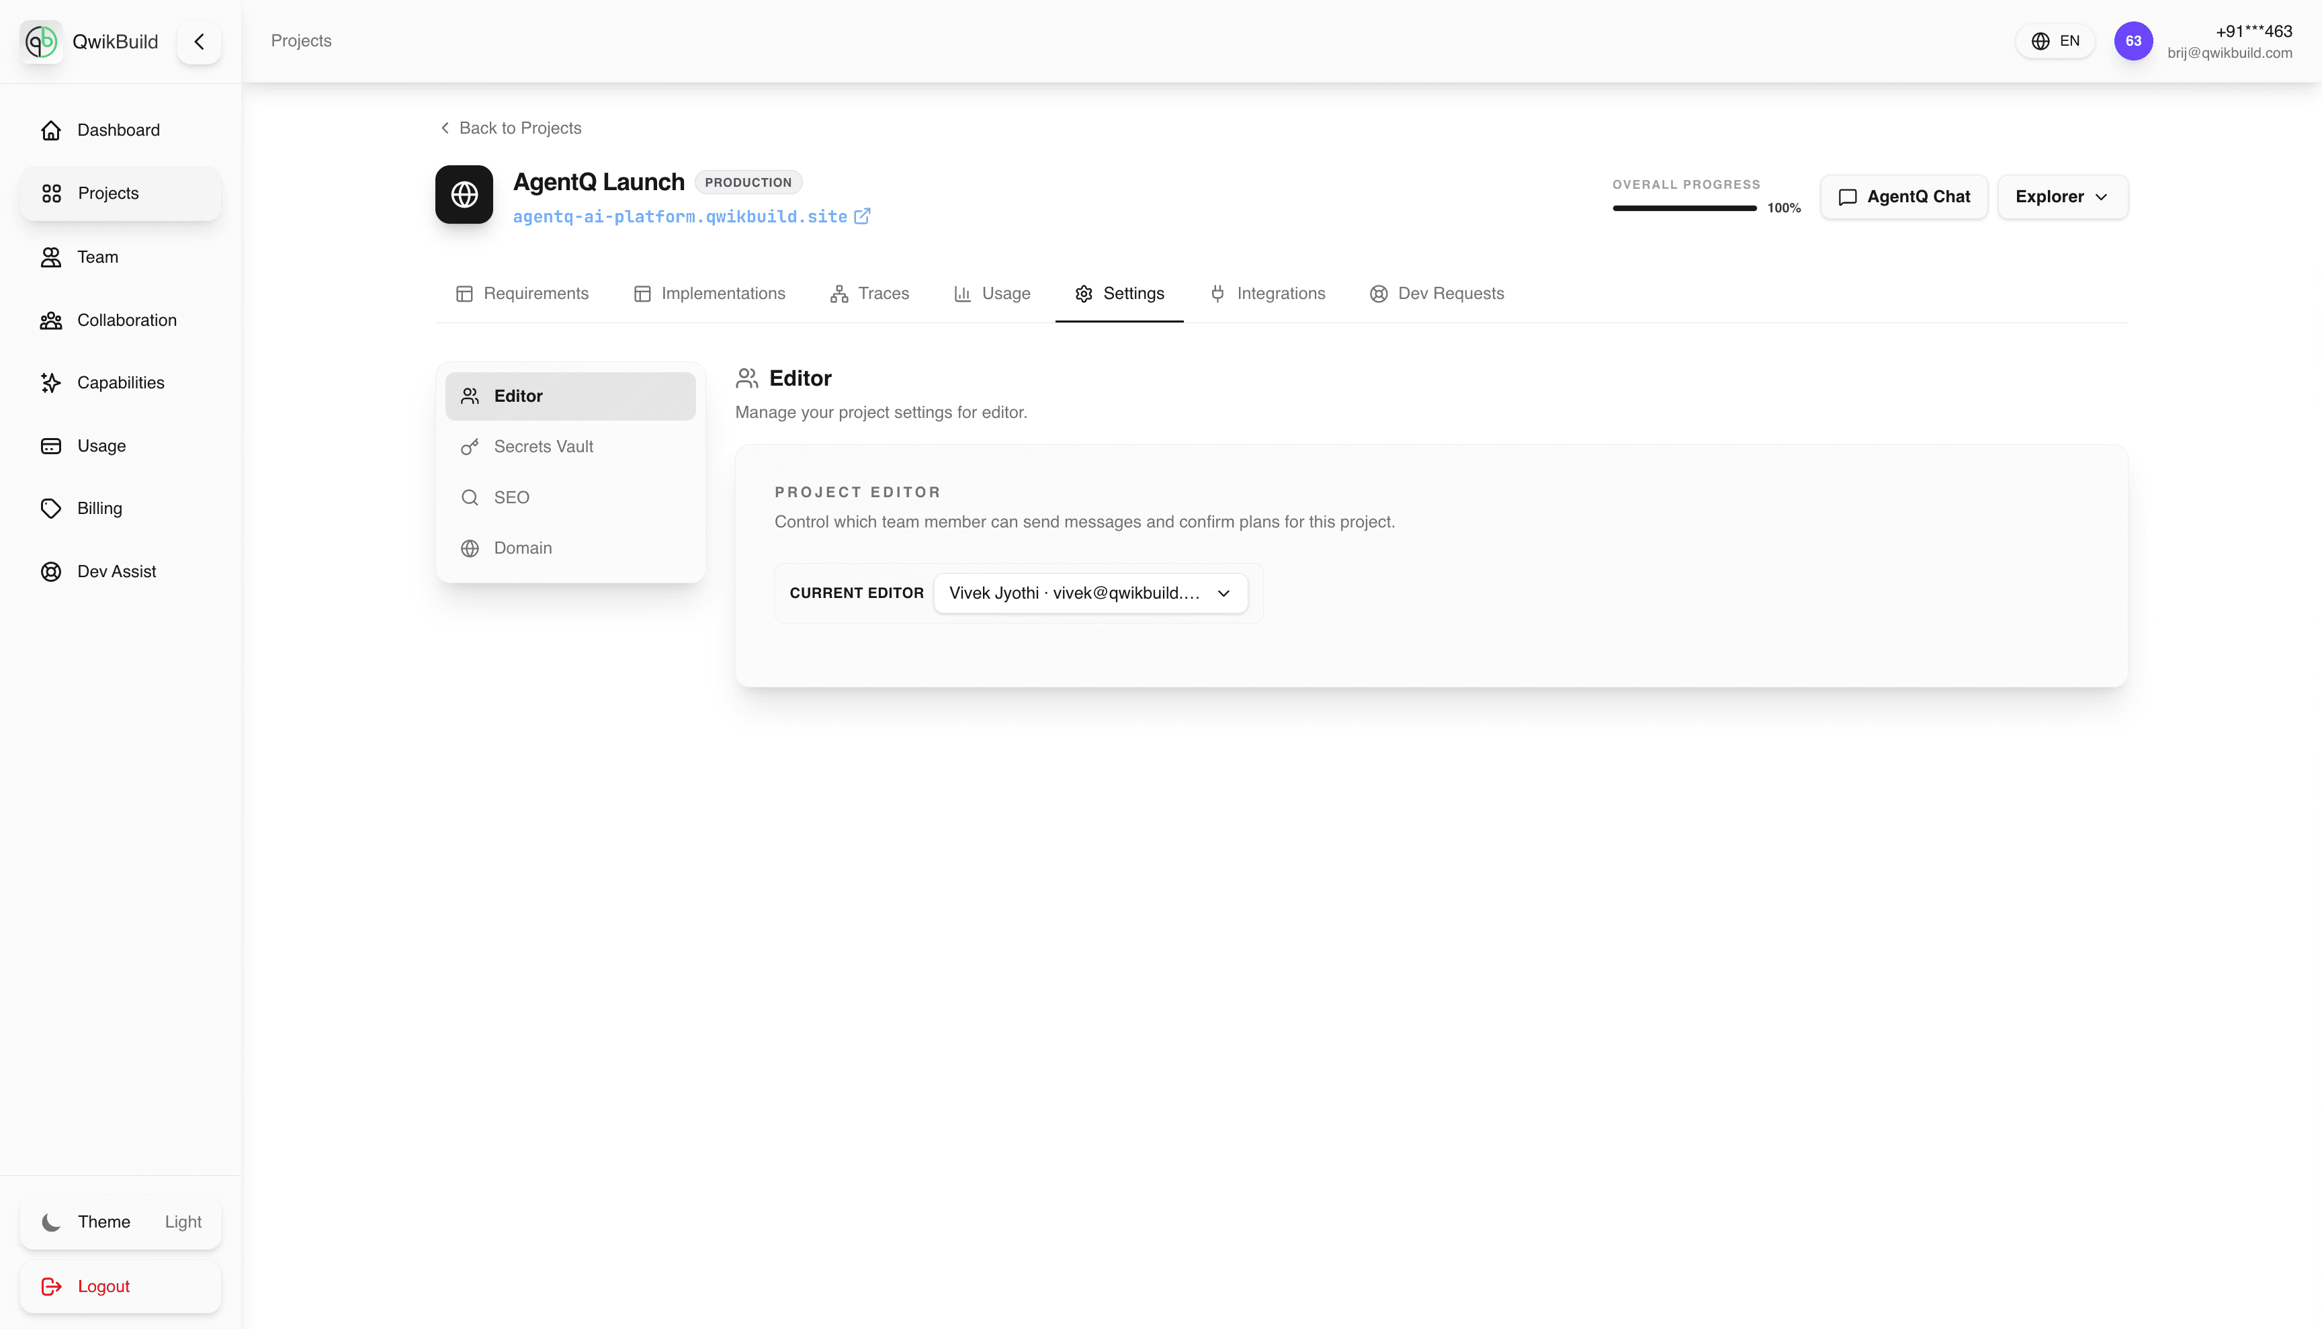Screen dimensions: 2322x1329
Task: Collapse the sidebar with the chevron button
Action: tap(199, 41)
